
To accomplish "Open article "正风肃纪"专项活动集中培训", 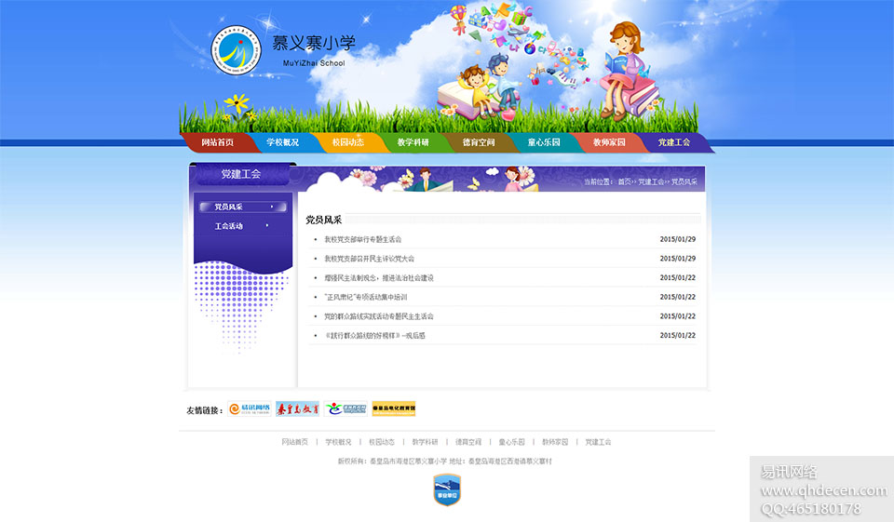I will click(365, 298).
